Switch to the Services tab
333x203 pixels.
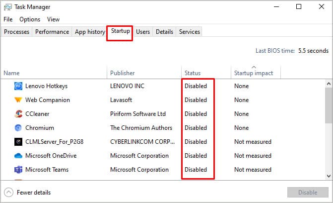click(x=190, y=32)
